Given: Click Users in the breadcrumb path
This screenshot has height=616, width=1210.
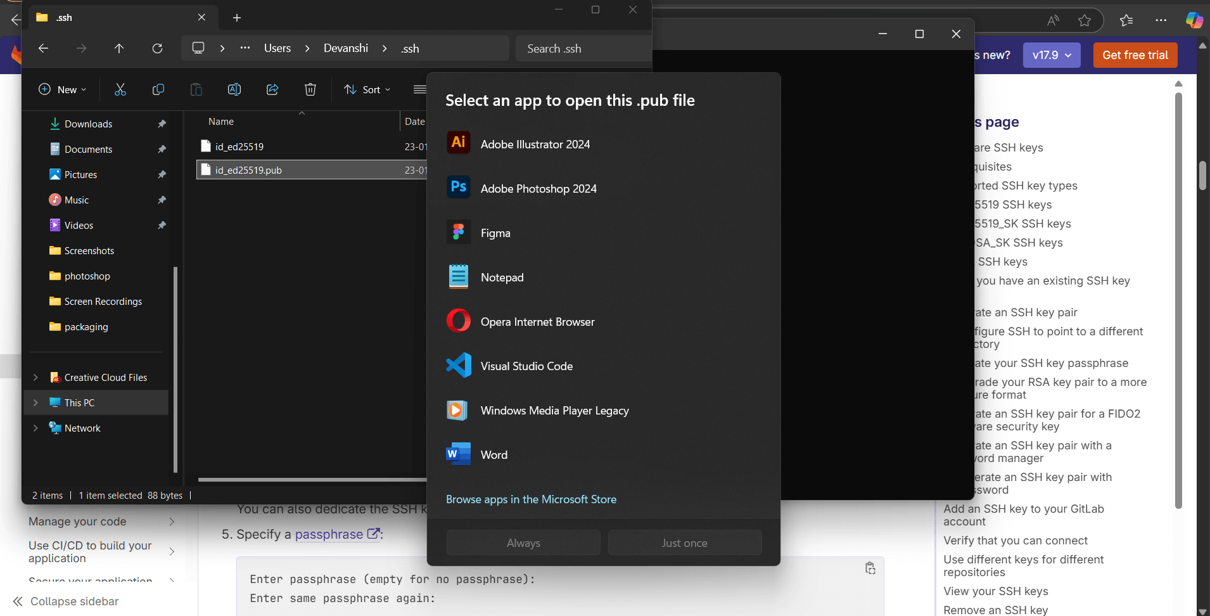Looking at the screenshot, I should [277, 48].
